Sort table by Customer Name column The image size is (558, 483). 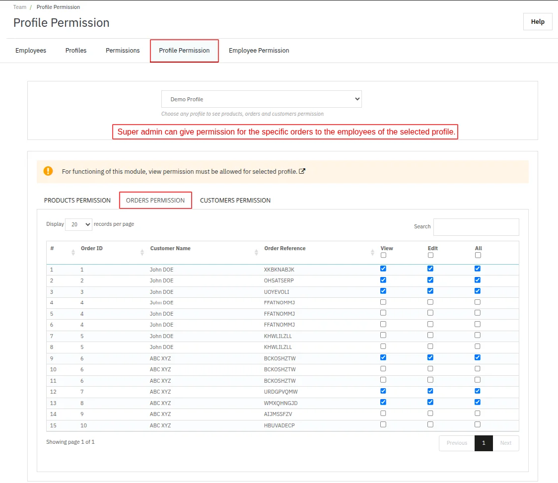tap(256, 252)
